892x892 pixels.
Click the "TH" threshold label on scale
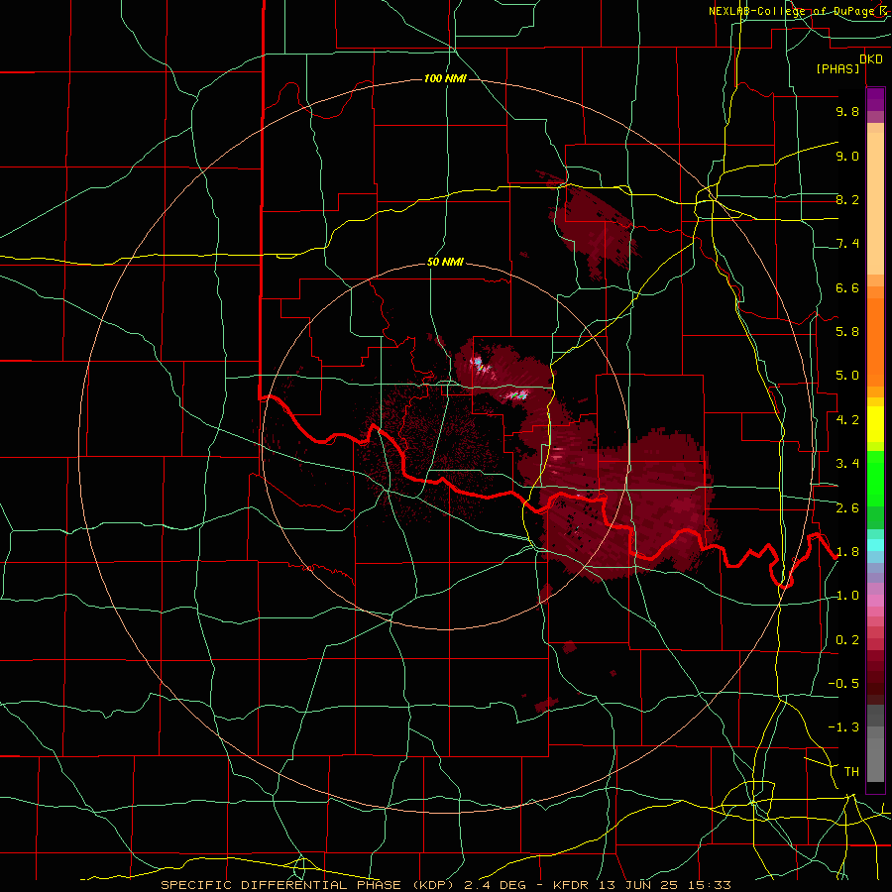pos(851,772)
